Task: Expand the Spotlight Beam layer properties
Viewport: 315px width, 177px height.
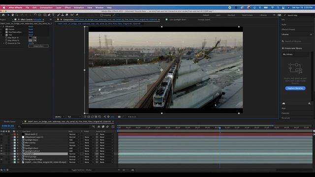Action: 12,140
